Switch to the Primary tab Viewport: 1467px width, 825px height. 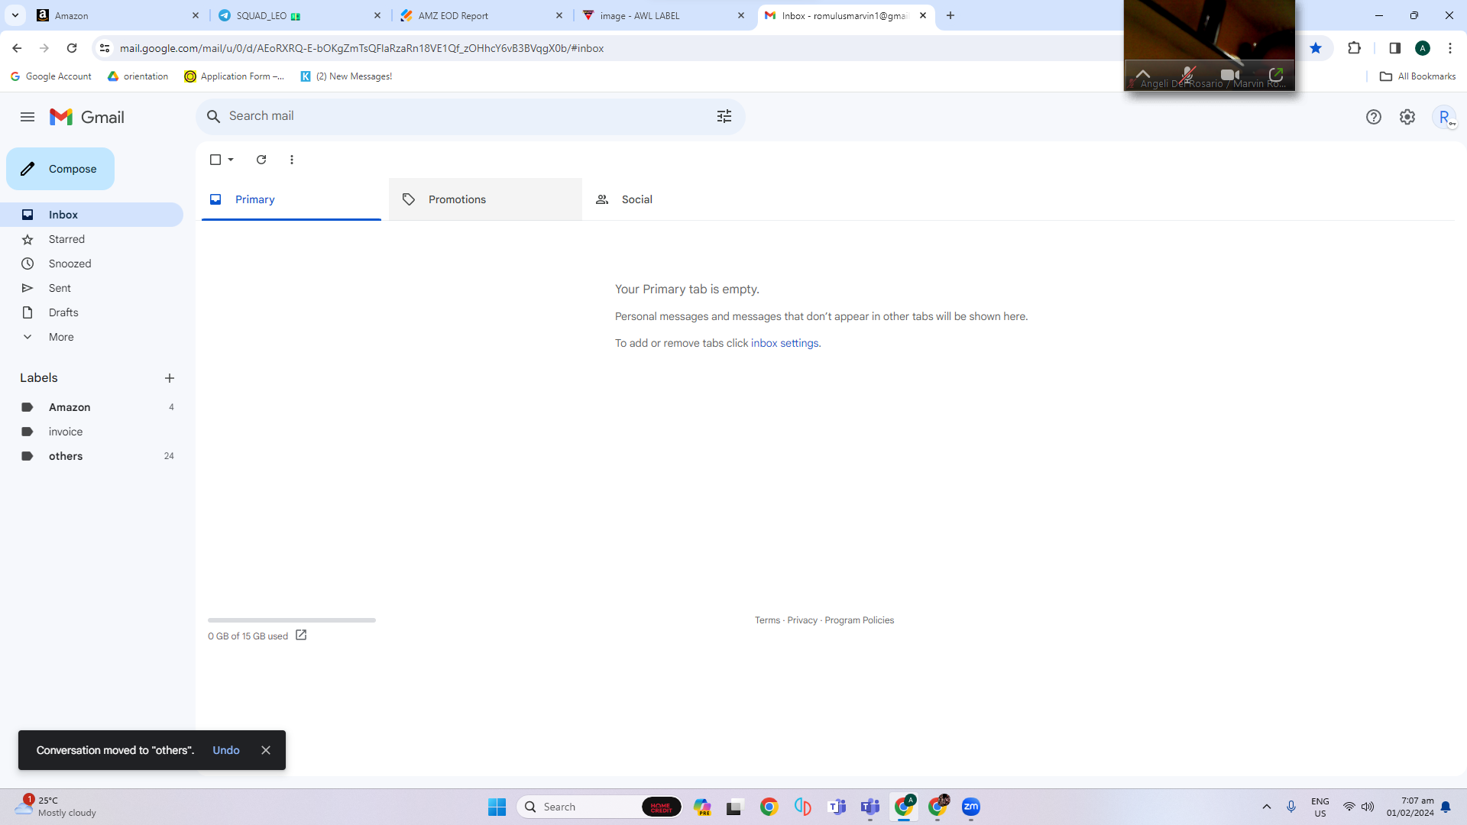(291, 199)
